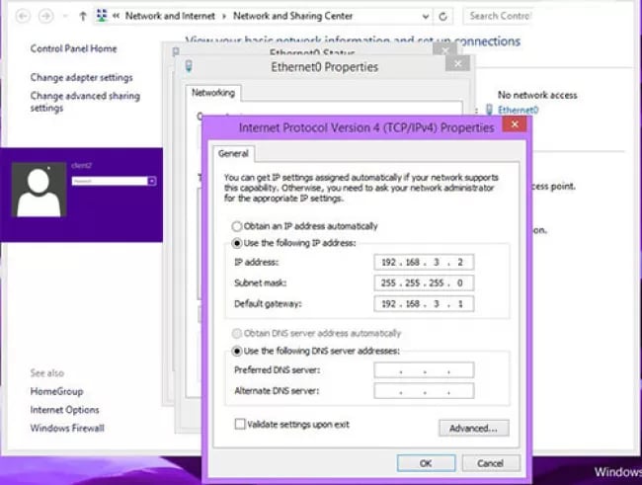Expand the address bar history dropdown

click(x=426, y=17)
